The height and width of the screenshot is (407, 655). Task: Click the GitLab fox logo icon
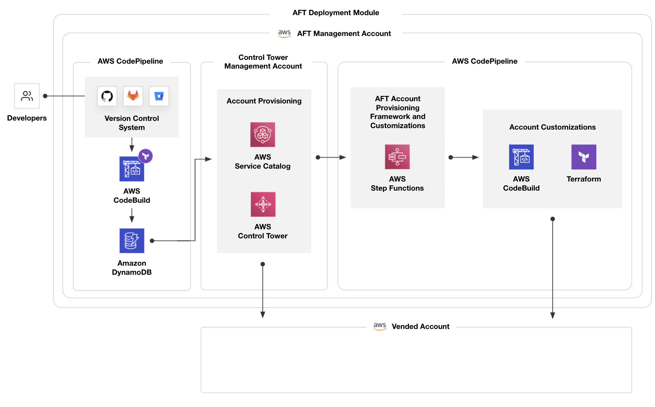tap(133, 96)
